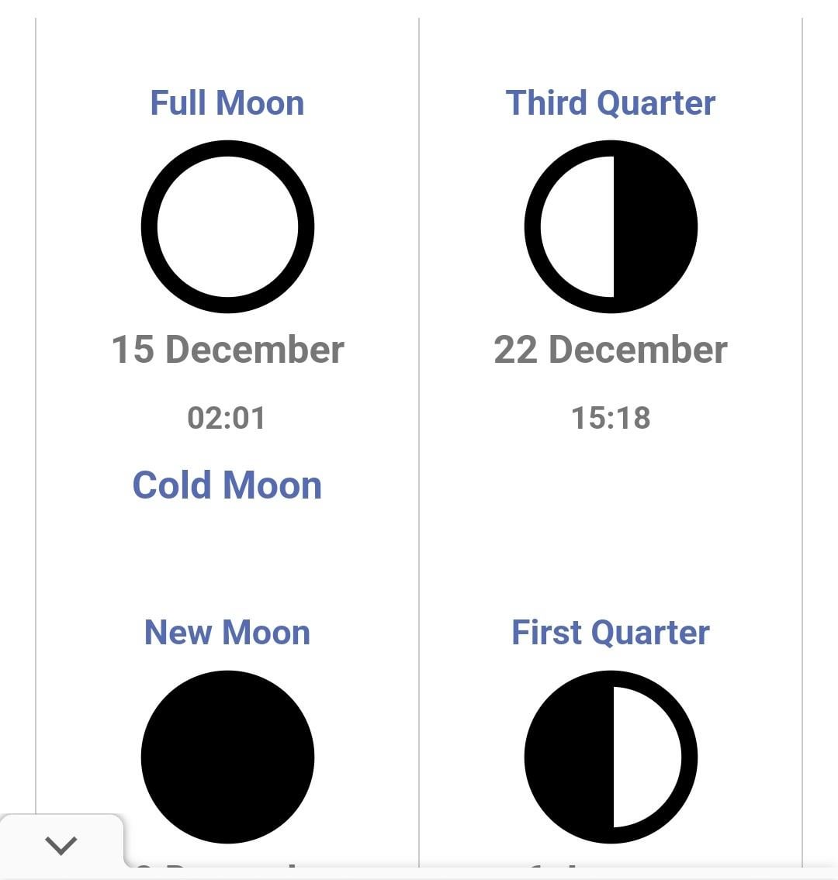Click the solid black New Moon icon
Image resolution: width=838 pixels, height=880 pixels.
(227, 757)
